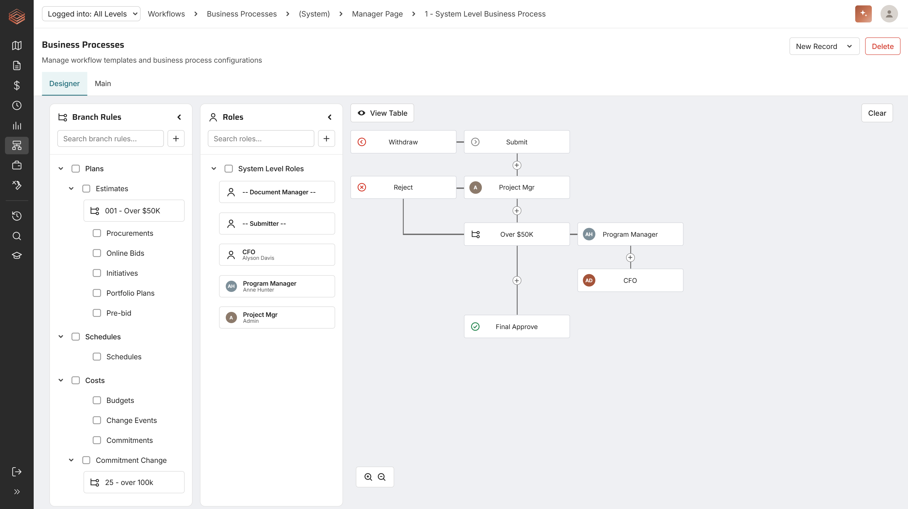This screenshot has height=509, width=908.
Task: Open the documents icon in sidebar
Action: point(17,65)
